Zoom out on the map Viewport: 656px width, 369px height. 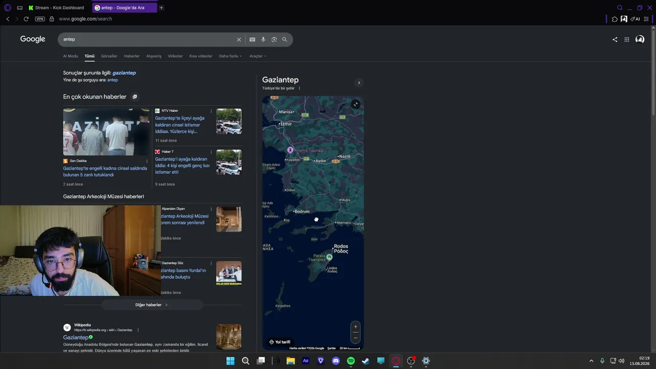coord(356,338)
